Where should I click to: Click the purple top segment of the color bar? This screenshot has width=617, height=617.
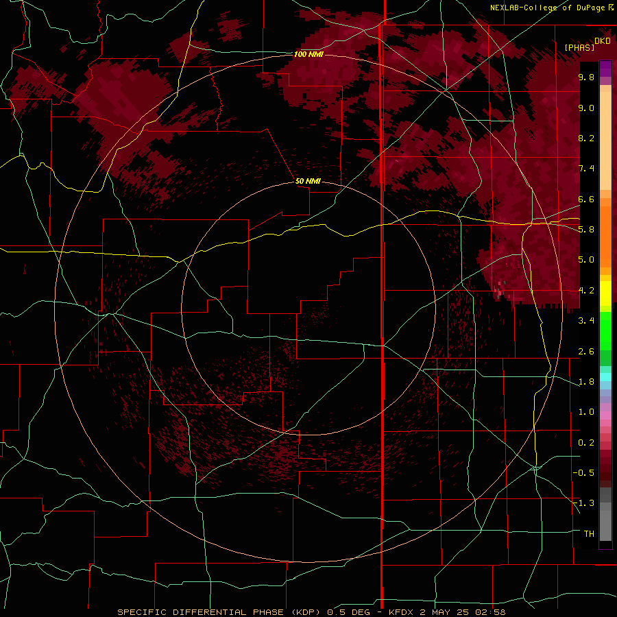pyautogui.click(x=605, y=69)
